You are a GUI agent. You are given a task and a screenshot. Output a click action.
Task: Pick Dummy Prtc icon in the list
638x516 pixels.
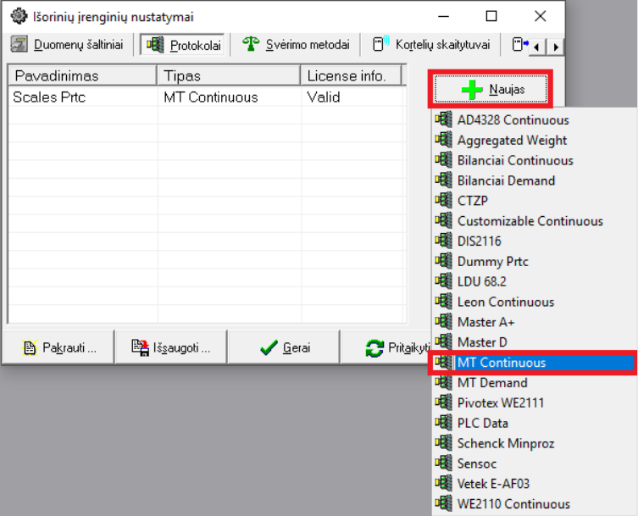click(443, 261)
